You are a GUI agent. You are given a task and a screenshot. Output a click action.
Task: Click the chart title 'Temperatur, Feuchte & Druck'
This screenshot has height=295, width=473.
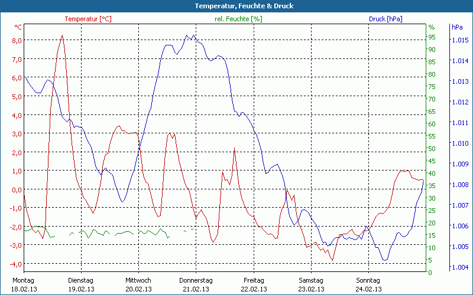coord(236,6)
